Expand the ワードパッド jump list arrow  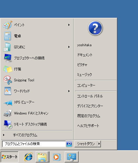[x=69, y=91]
